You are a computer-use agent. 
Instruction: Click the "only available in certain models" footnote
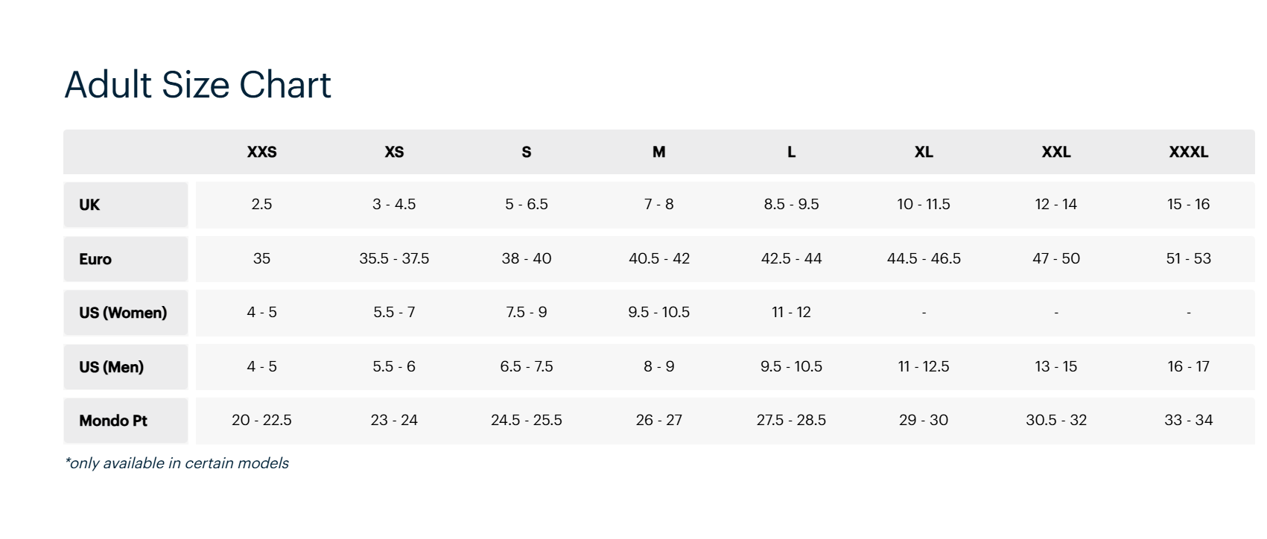[177, 463]
